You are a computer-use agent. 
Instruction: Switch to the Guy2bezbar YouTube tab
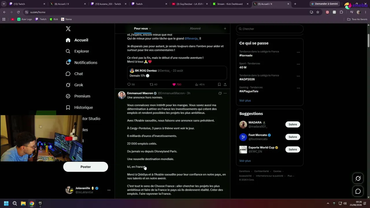190,4
